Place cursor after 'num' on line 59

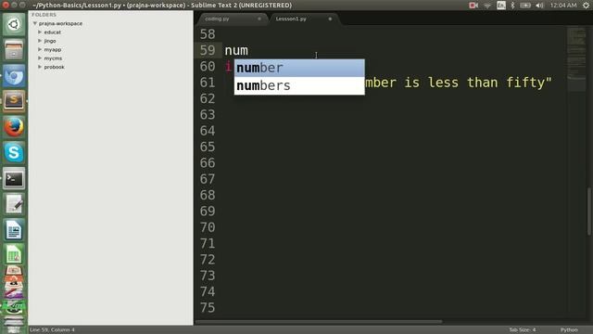coord(248,50)
